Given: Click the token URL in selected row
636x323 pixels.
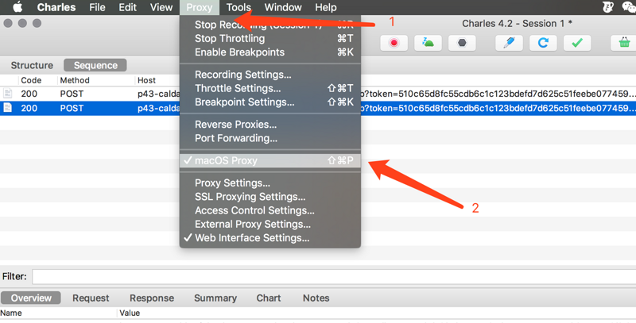Looking at the screenshot, I should tap(498, 108).
